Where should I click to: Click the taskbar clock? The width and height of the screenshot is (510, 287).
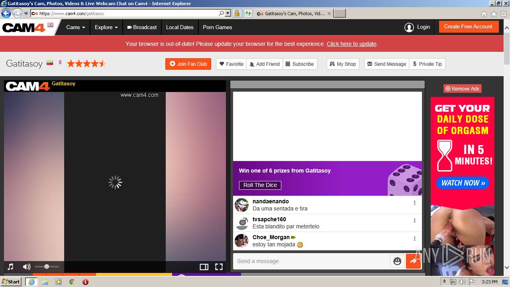pos(489,282)
